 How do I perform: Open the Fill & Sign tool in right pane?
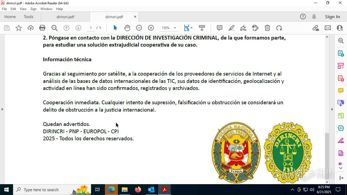[x=341, y=141]
